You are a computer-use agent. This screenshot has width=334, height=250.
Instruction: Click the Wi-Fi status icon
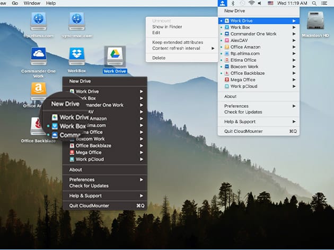[x=251, y=3]
